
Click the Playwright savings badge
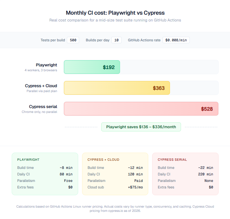pos(141,127)
